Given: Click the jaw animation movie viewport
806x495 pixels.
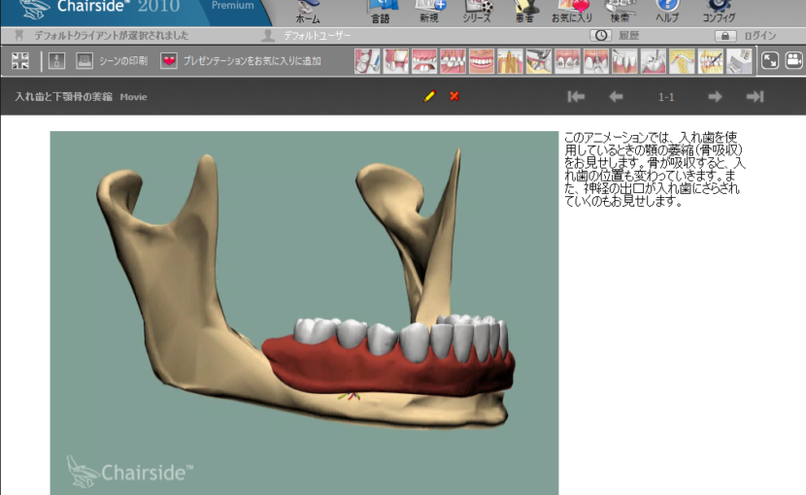Looking at the screenshot, I should tap(304, 313).
